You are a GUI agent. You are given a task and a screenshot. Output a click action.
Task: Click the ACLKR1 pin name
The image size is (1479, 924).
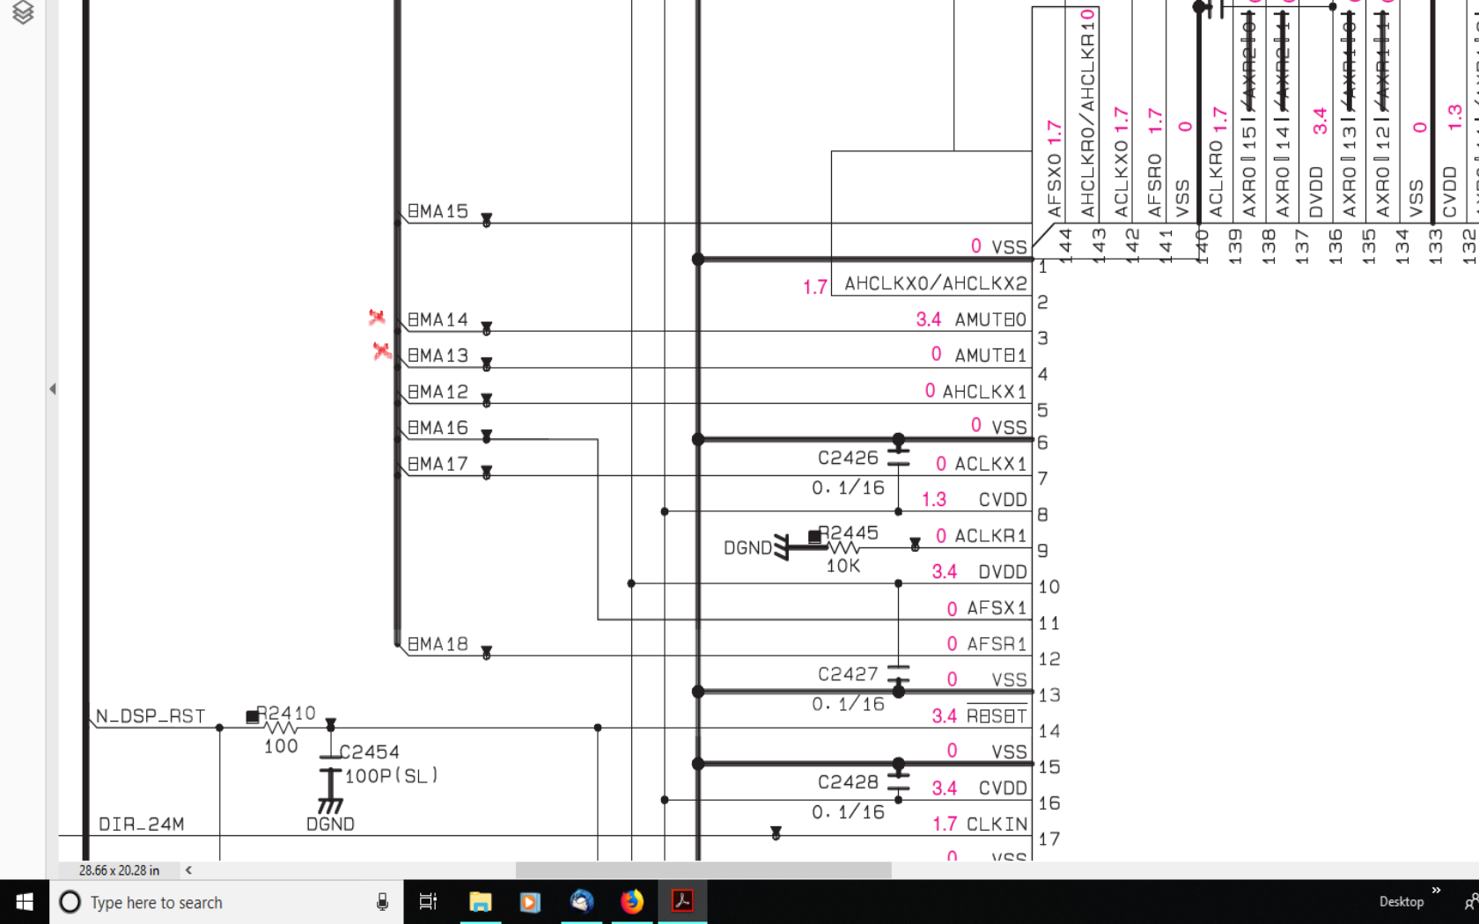coord(990,536)
